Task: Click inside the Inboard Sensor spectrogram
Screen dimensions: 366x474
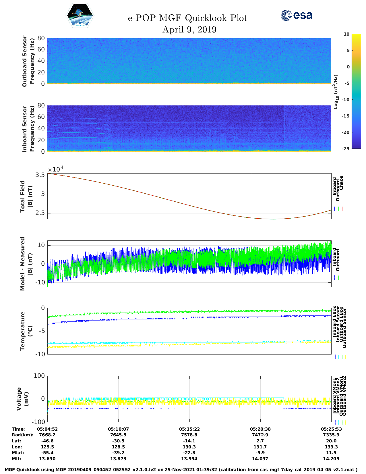Action: click(189, 128)
